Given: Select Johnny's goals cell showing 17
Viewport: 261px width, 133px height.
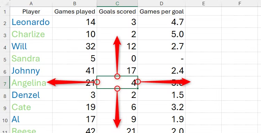Looking at the screenshot, I should [117, 70].
